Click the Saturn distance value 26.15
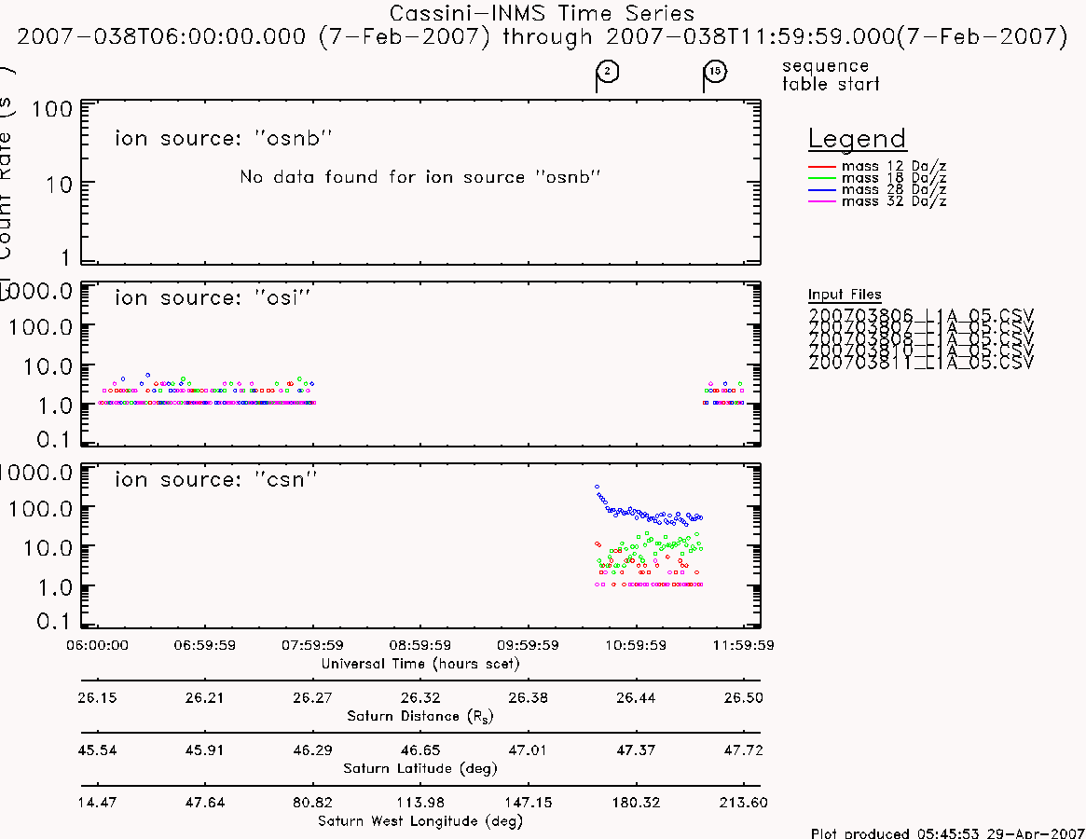 97,697
